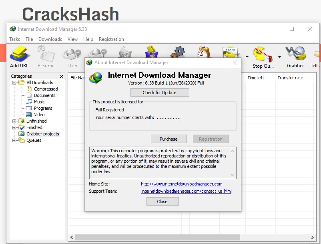Viewport: 321px width, 244px height.
Task: Click the Transfer rate column header
Action: 294,78
